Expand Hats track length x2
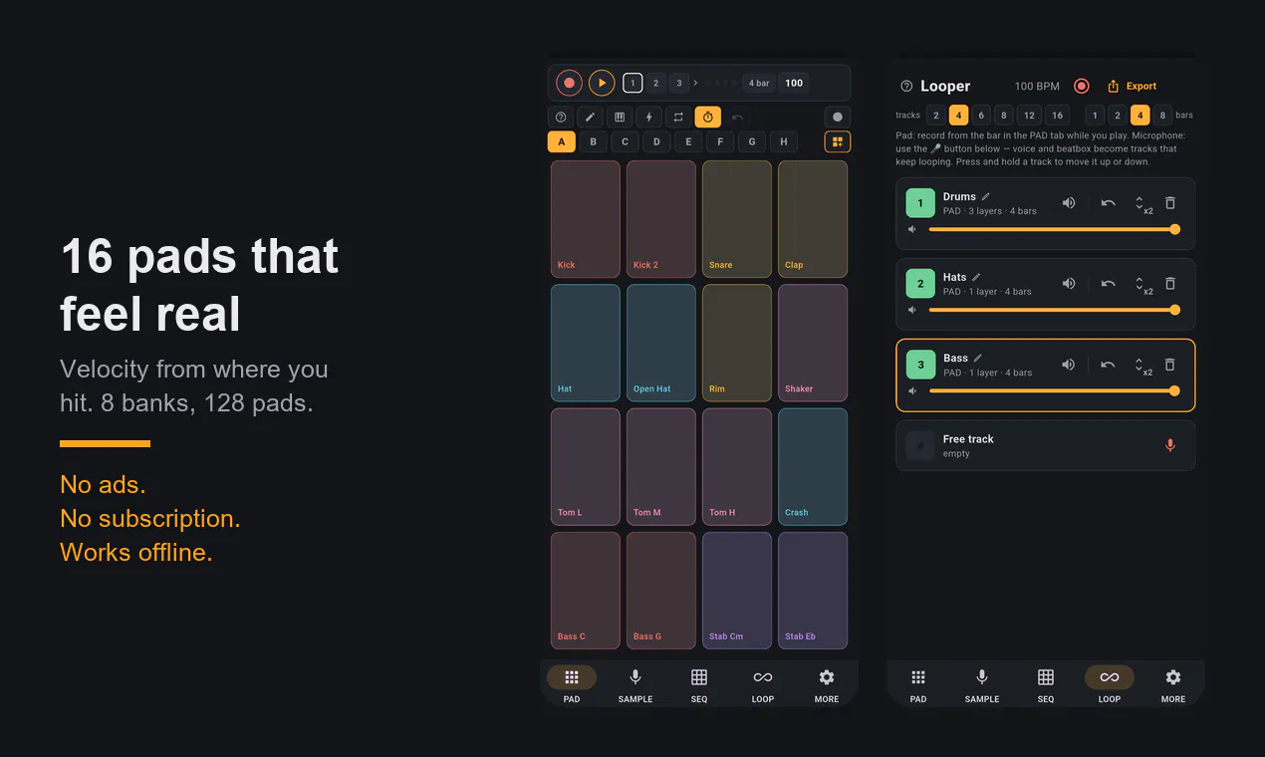The height and width of the screenshot is (757, 1265). (1143, 285)
